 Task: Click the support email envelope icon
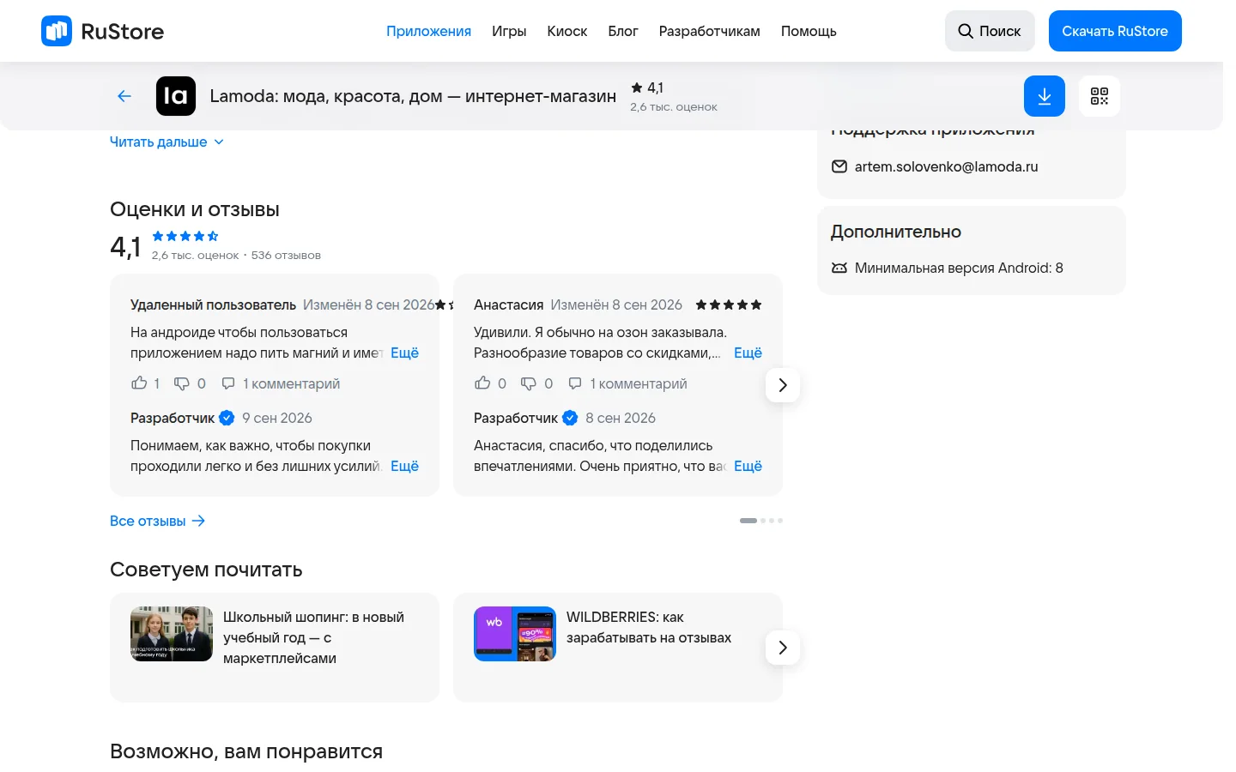coord(839,166)
